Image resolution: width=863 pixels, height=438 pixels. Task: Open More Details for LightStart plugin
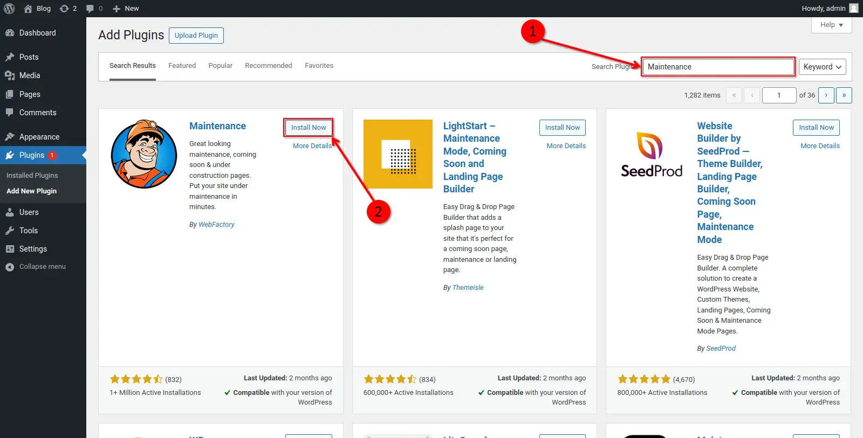(x=566, y=146)
